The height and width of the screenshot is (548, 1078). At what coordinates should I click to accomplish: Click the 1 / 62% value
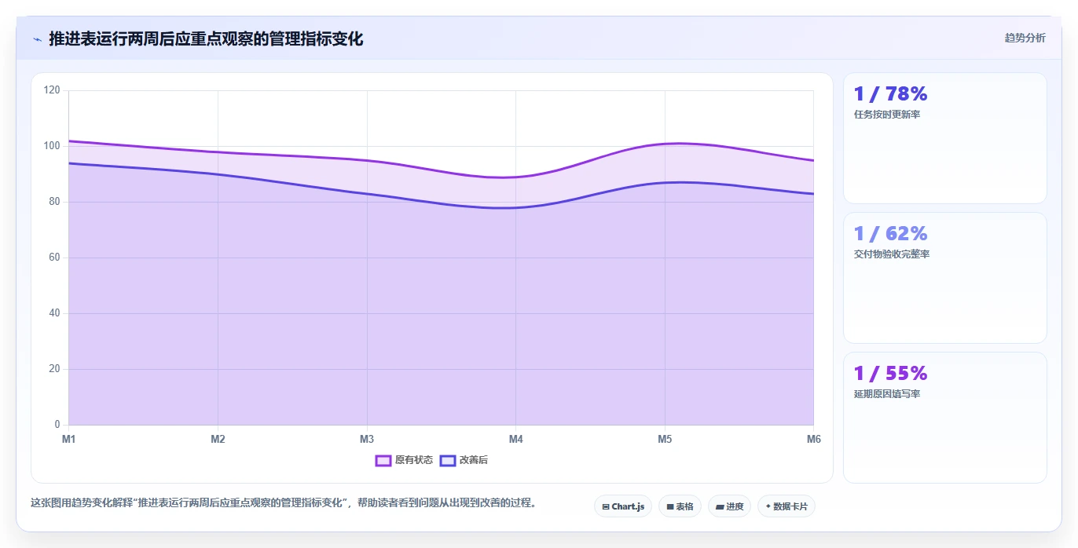tap(891, 233)
